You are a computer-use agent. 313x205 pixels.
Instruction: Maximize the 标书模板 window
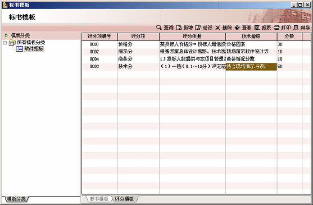(x=300, y=5)
